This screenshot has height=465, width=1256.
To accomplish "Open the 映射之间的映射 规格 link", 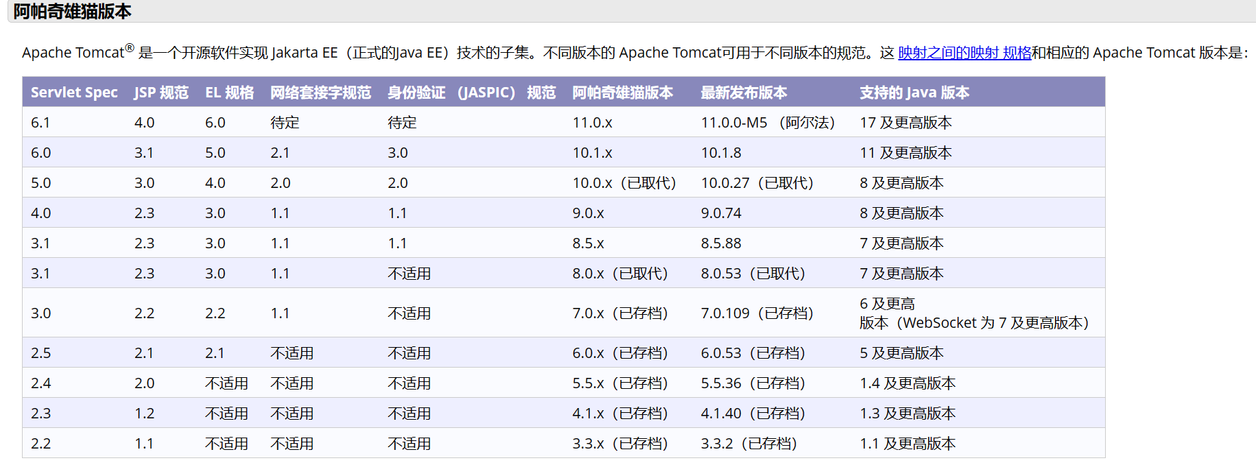I will (x=964, y=53).
